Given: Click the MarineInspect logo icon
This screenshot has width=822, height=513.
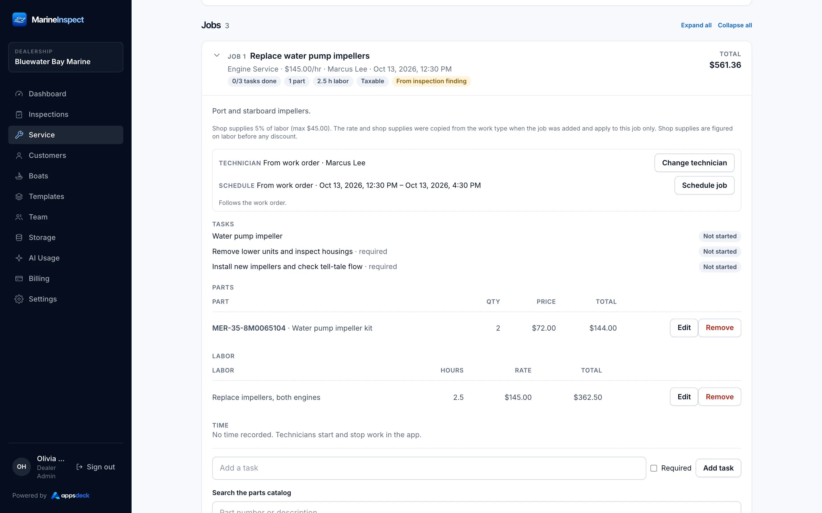Looking at the screenshot, I should click(x=19, y=19).
